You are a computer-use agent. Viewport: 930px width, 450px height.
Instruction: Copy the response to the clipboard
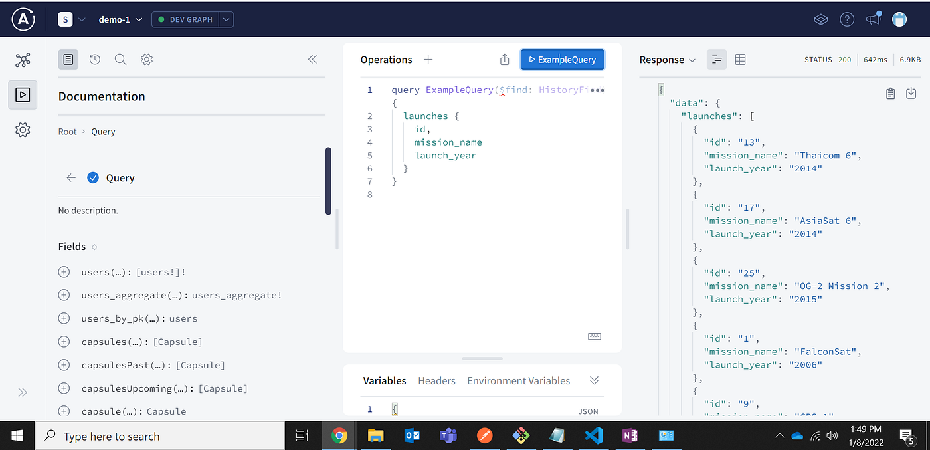[891, 94]
